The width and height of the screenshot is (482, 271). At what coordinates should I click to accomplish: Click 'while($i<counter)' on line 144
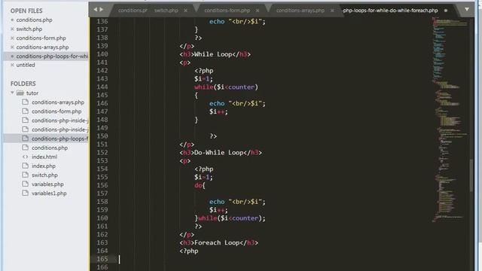226,87
